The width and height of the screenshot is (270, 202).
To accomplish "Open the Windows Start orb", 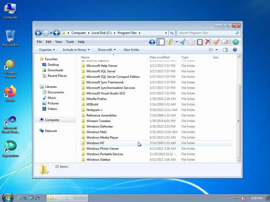I will click(x=8, y=198).
